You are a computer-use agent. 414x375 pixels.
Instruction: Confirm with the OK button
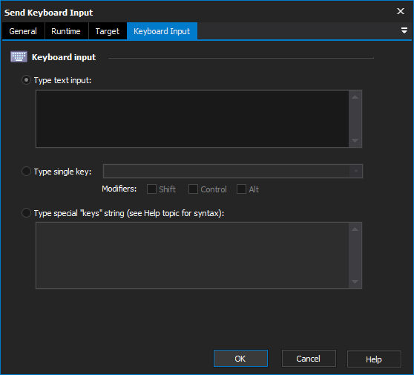tap(240, 359)
